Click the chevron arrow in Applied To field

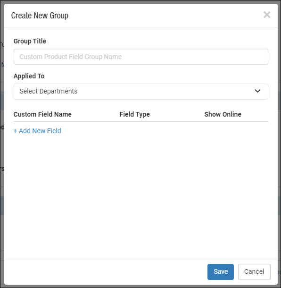click(x=257, y=91)
